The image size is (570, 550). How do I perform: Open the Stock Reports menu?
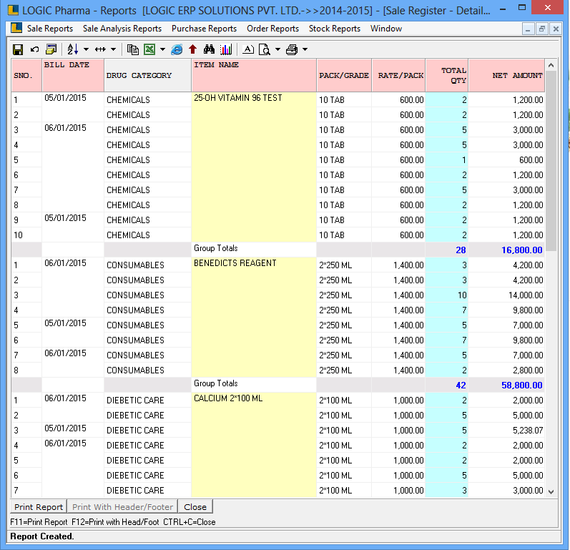point(335,29)
